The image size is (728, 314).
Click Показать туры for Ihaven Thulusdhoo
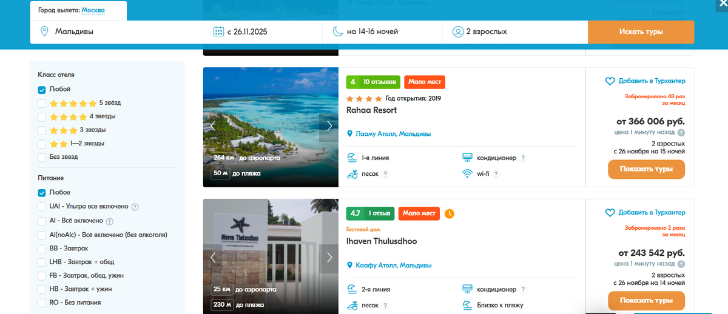(x=646, y=301)
